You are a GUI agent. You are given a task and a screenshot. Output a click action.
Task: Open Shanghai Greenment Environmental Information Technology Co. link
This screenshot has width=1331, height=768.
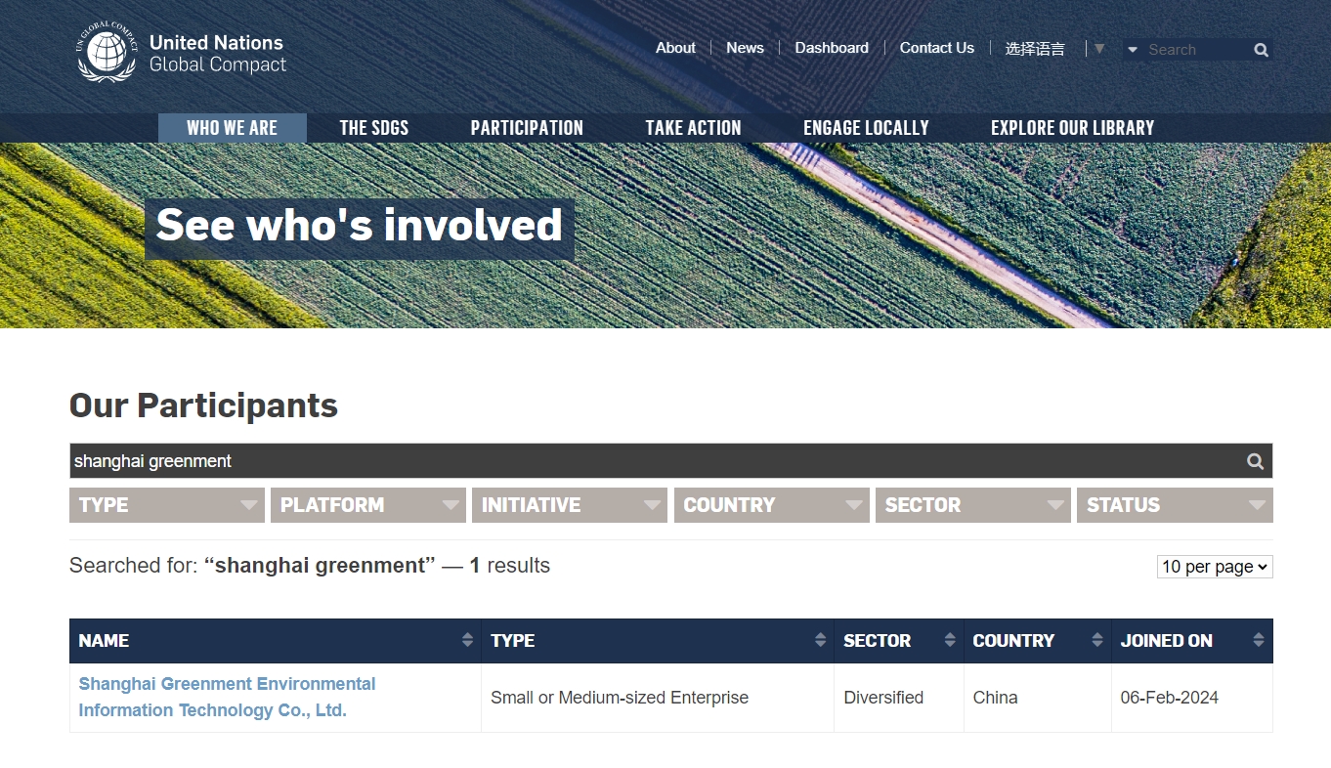227,697
